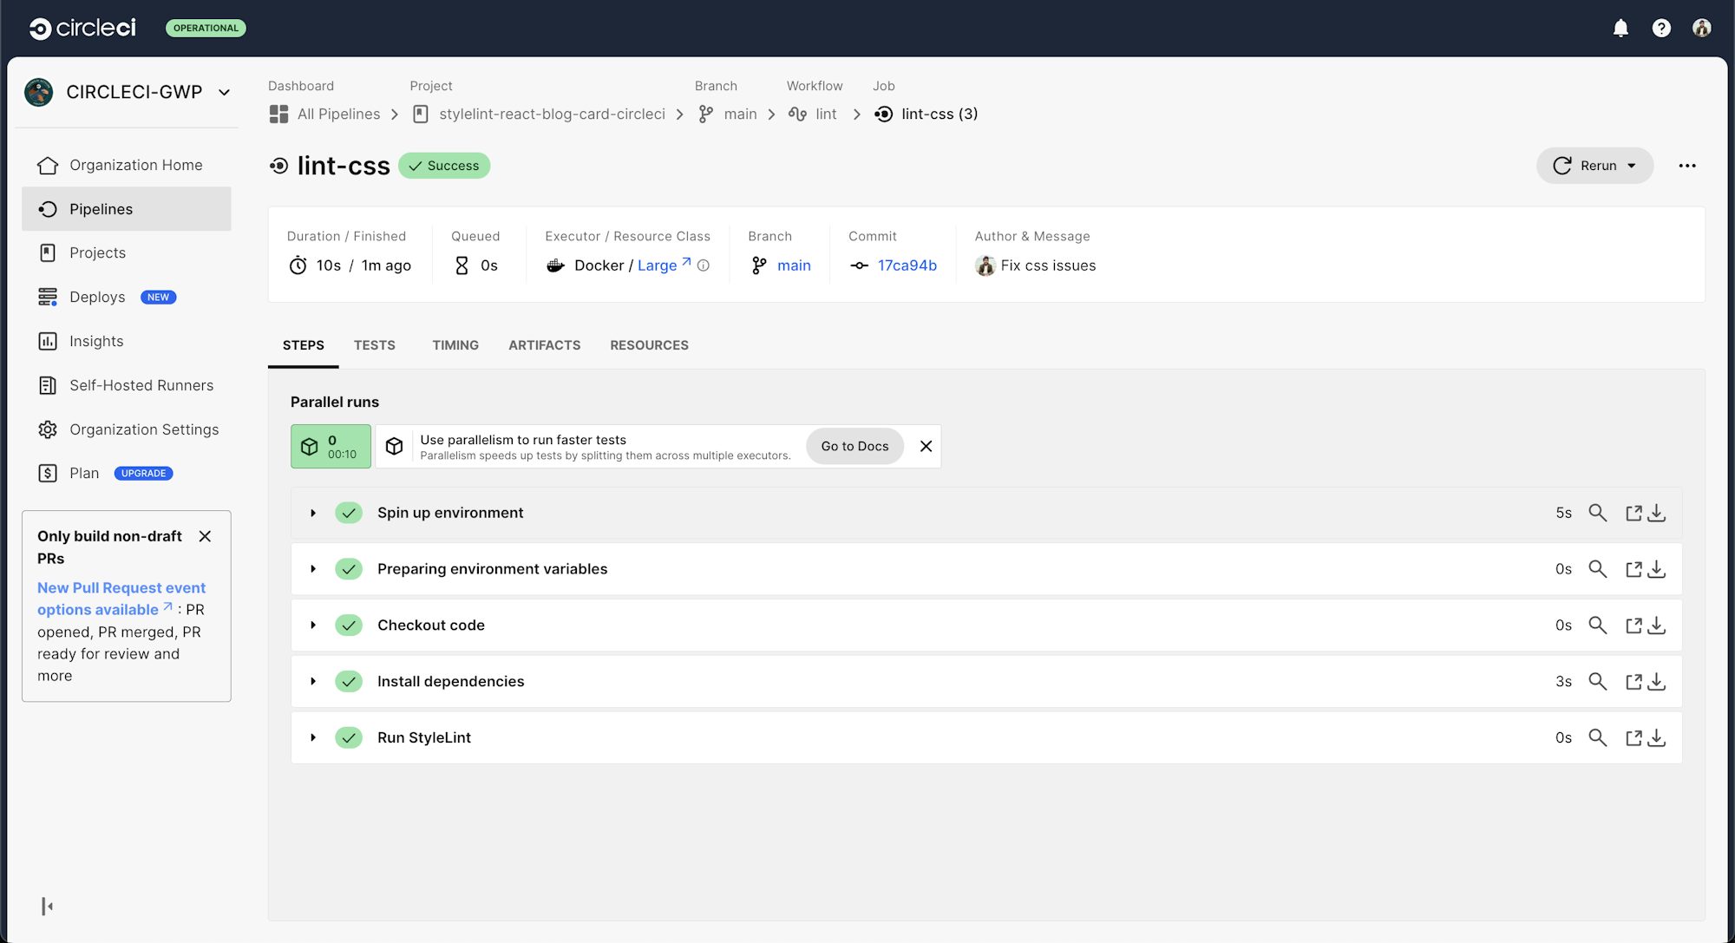
Task: Expand the Install dependencies step
Action: pos(313,681)
